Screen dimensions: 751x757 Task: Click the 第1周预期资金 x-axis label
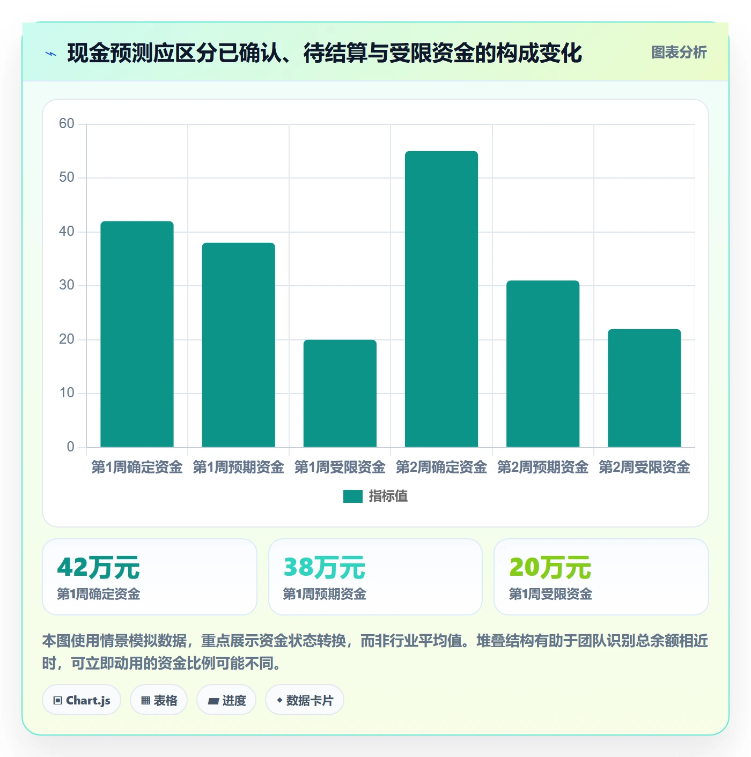[x=239, y=467]
